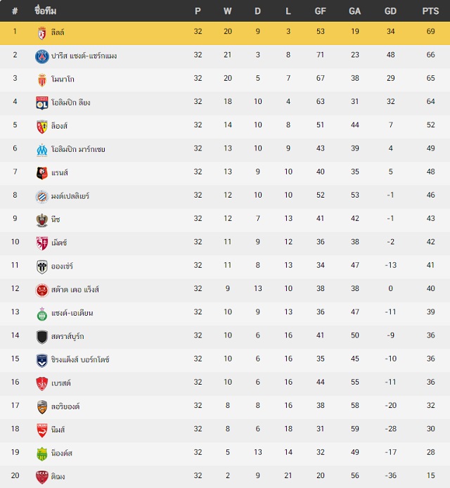
Task: Click the GF column header
Action: click(320, 11)
